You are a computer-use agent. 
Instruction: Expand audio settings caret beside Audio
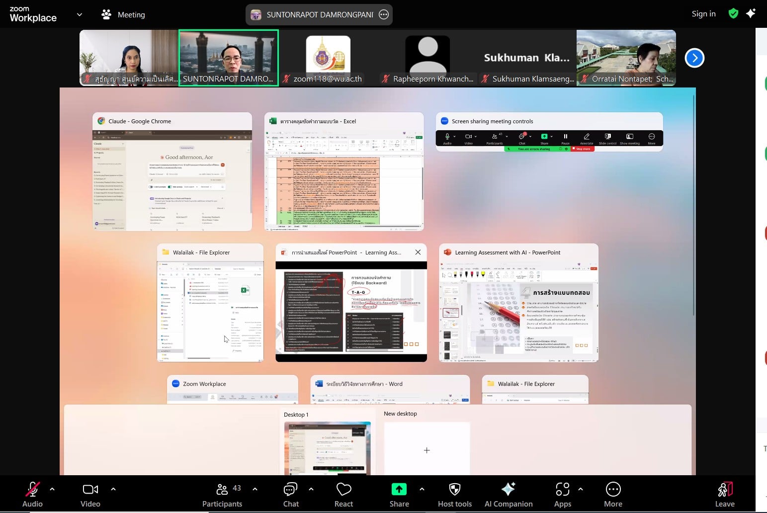point(52,489)
